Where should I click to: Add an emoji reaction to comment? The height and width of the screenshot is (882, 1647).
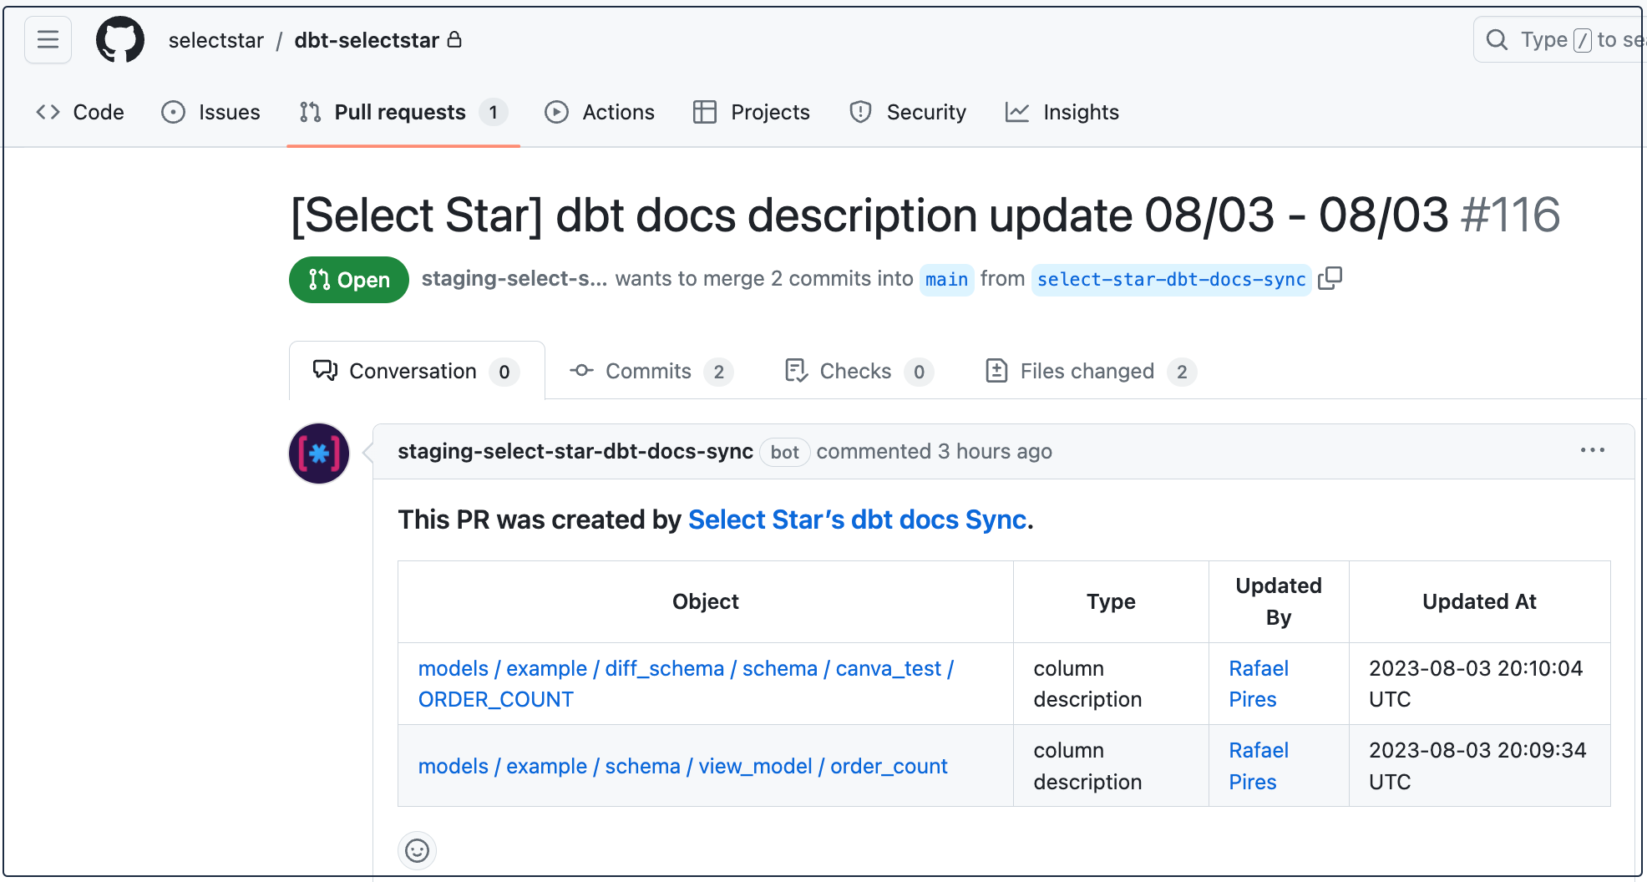(x=417, y=850)
